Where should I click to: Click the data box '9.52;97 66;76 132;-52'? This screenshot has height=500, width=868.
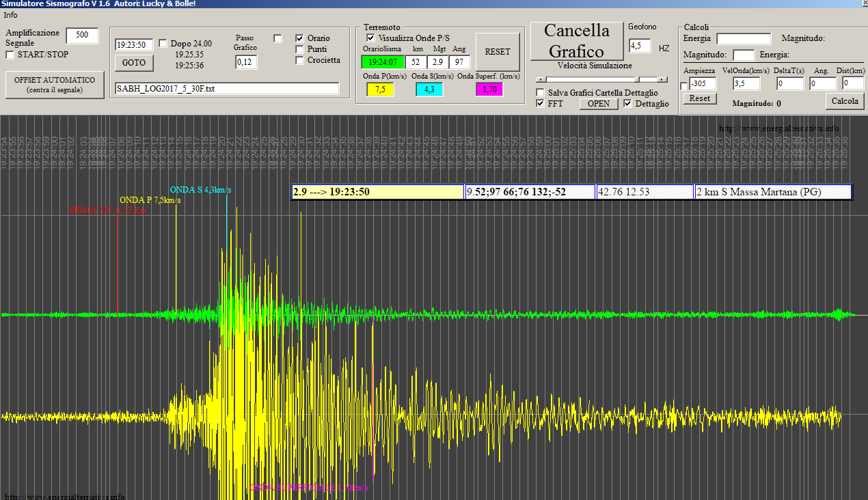530,192
